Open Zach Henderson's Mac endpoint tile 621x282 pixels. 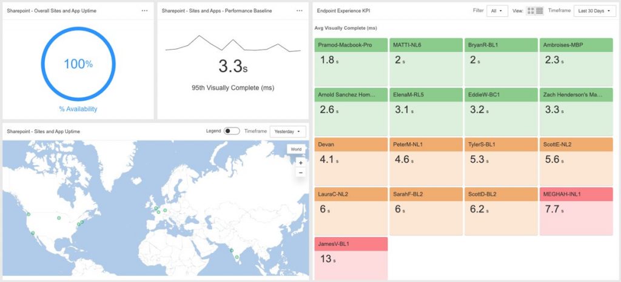click(x=576, y=112)
